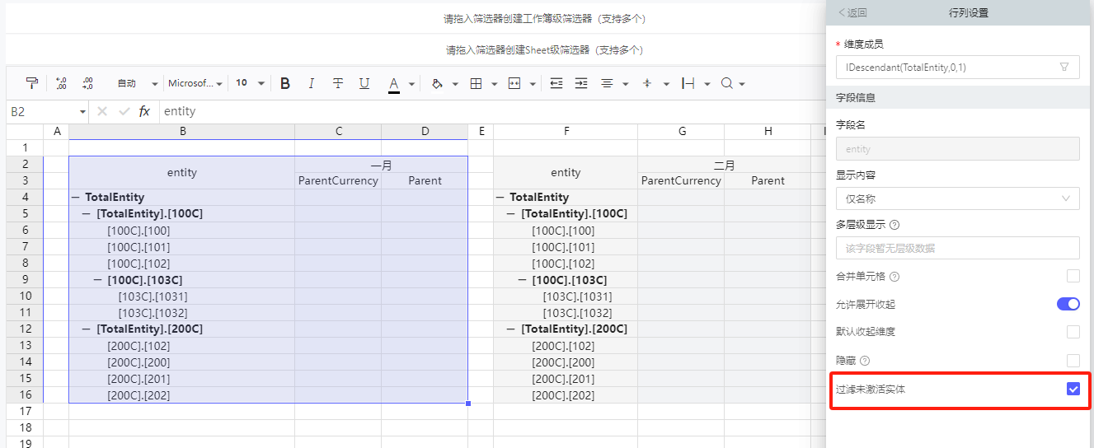Click the font color A swatch
The height and width of the screenshot is (448, 1094).
pyautogui.click(x=394, y=83)
